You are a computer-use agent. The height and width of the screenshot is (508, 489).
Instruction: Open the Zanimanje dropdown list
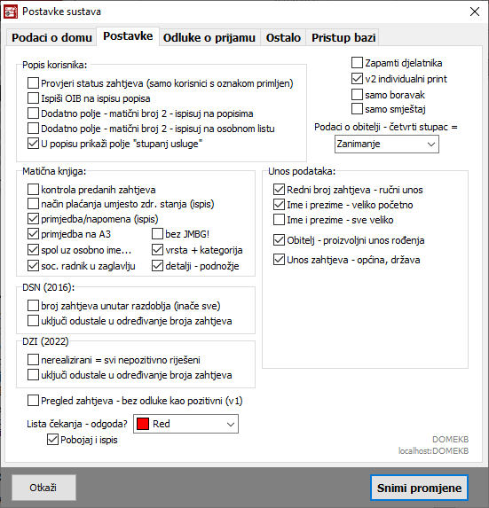tap(387, 145)
